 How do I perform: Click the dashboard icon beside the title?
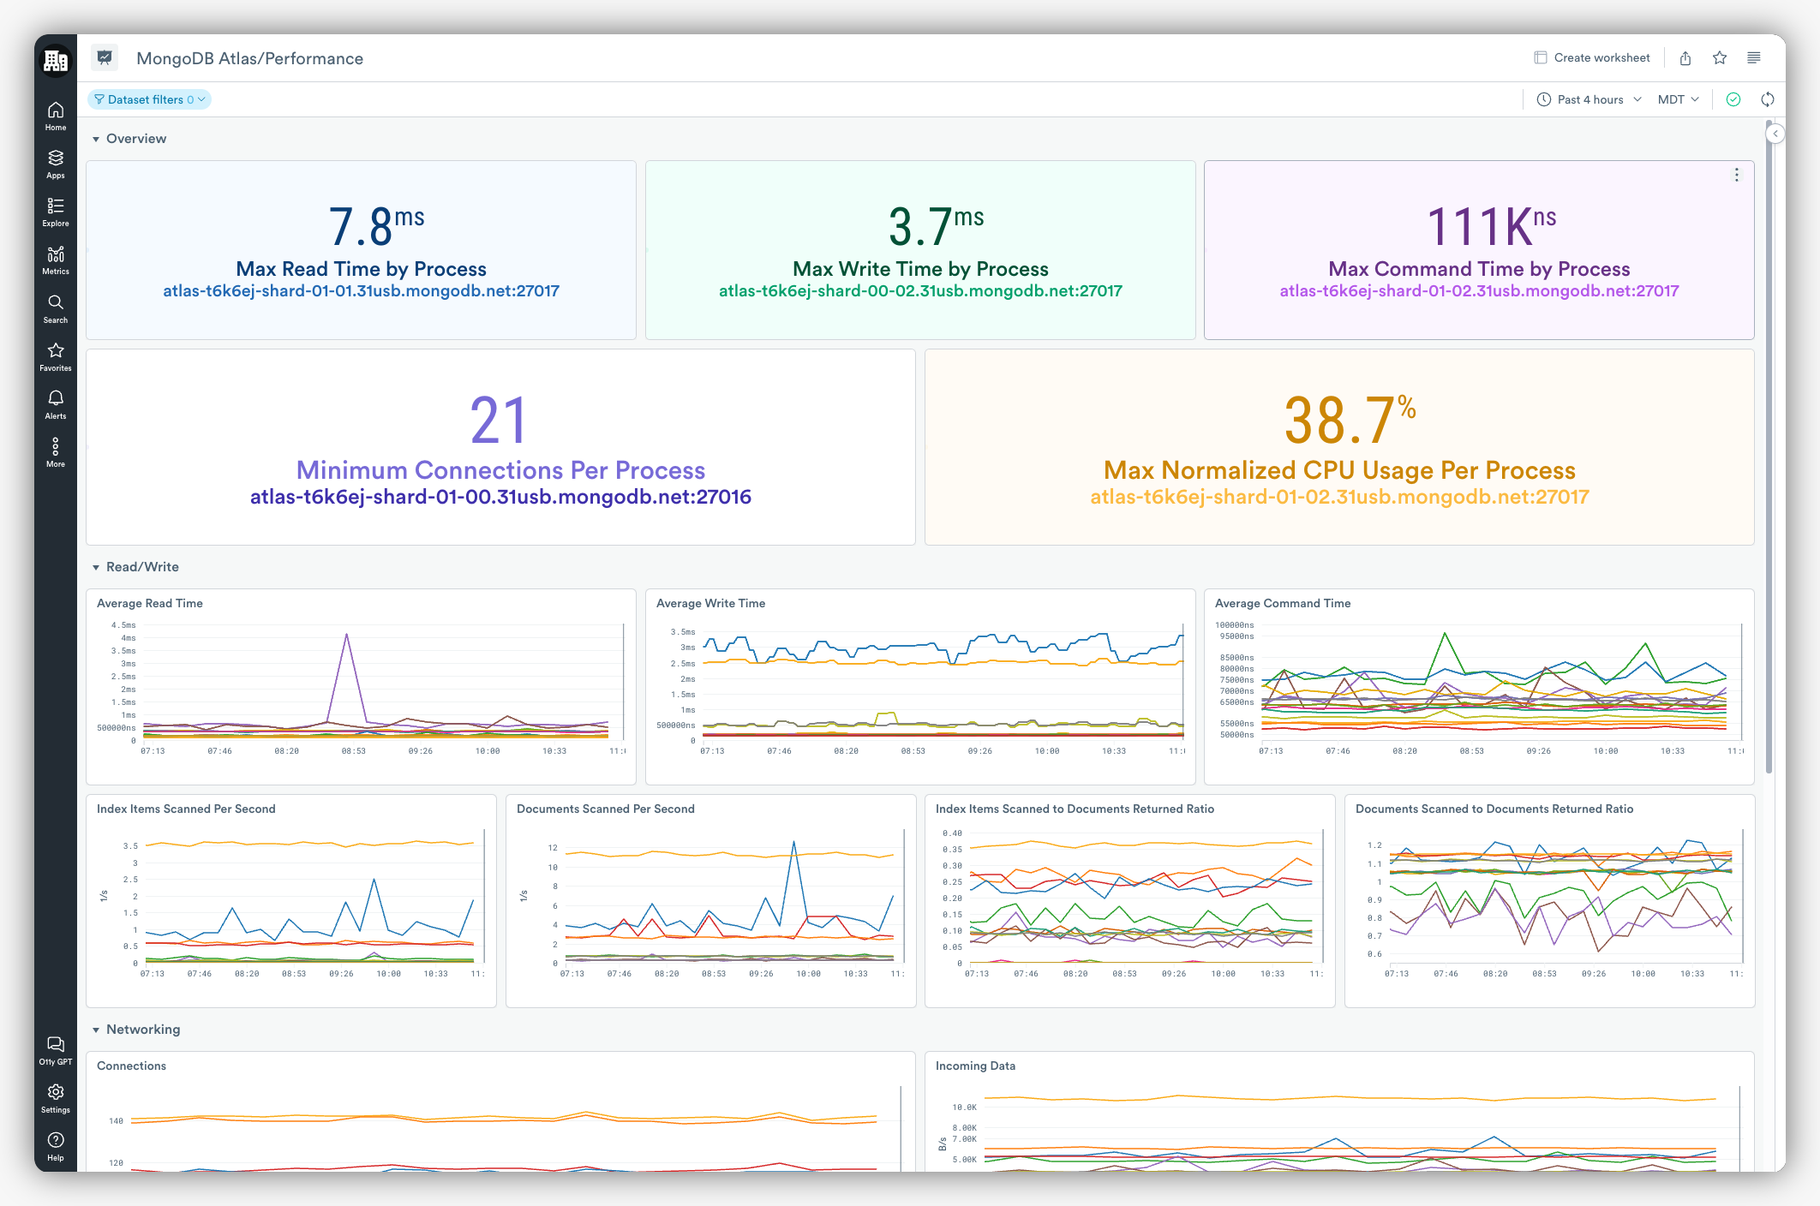105,57
